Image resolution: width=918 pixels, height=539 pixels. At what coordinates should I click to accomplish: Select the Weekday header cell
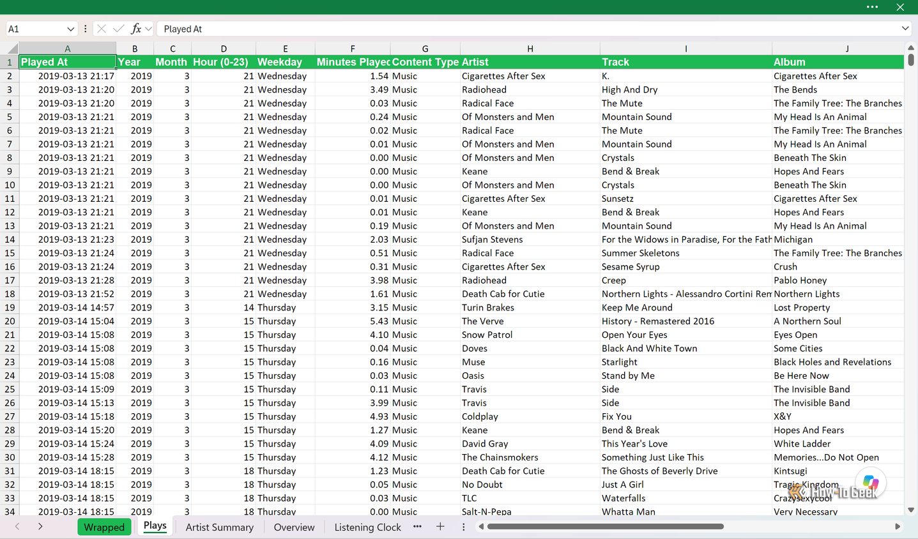tap(286, 62)
